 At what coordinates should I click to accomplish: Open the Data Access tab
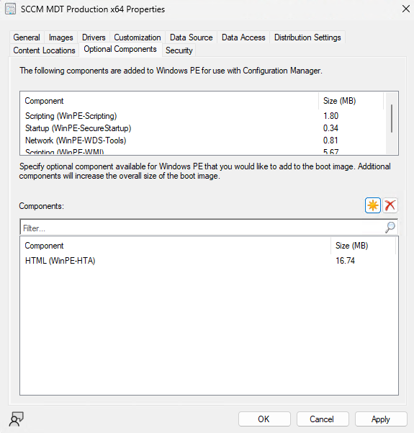[x=243, y=37]
